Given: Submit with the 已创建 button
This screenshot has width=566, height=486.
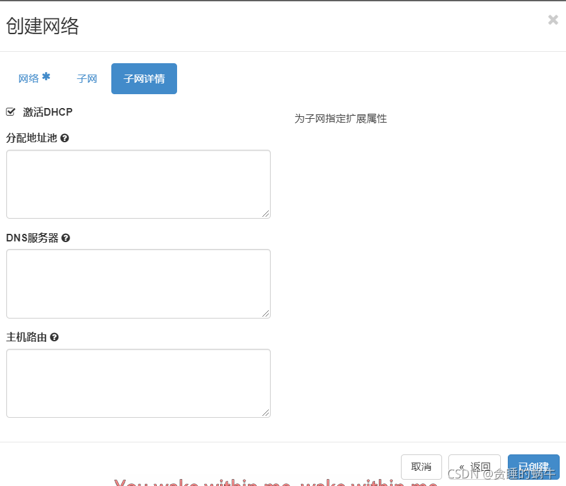Looking at the screenshot, I should 534,467.
